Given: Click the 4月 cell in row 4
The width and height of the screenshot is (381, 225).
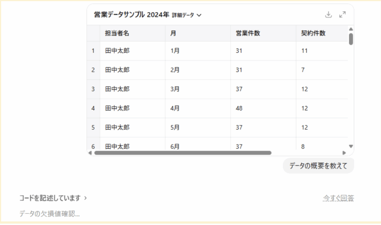Looking at the screenshot, I should 175,108.
